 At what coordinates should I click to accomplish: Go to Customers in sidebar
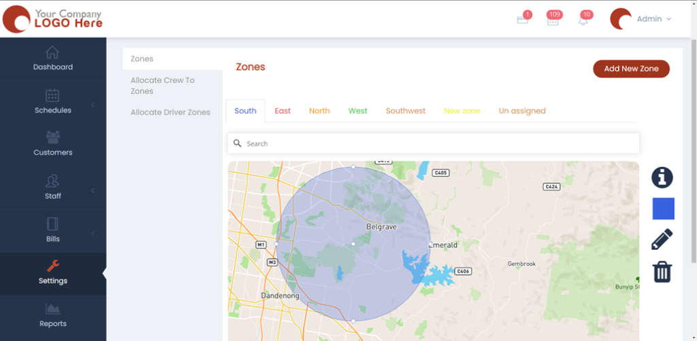53,144
